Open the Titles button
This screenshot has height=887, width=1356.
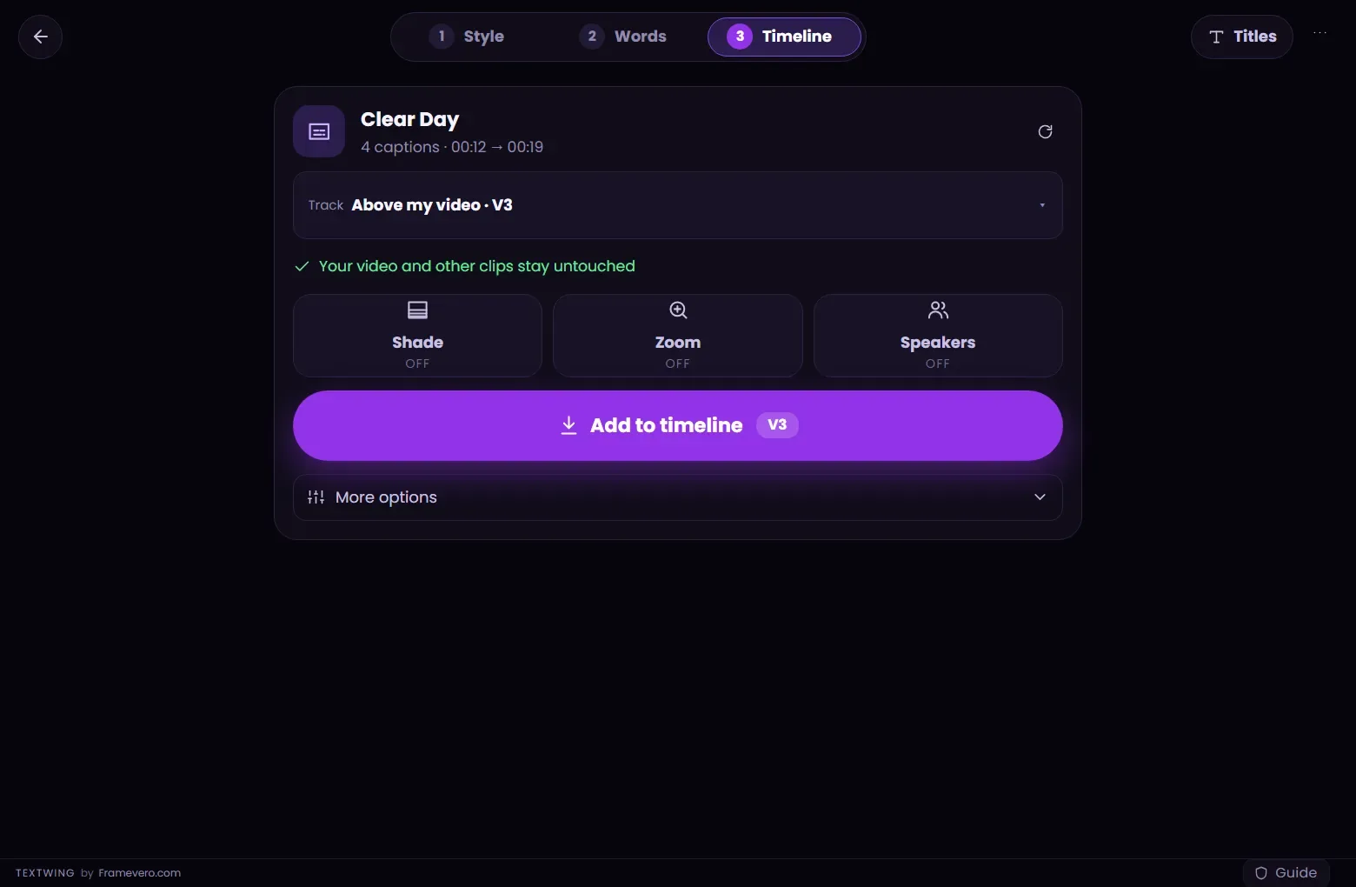click(x=1242, y=37)
